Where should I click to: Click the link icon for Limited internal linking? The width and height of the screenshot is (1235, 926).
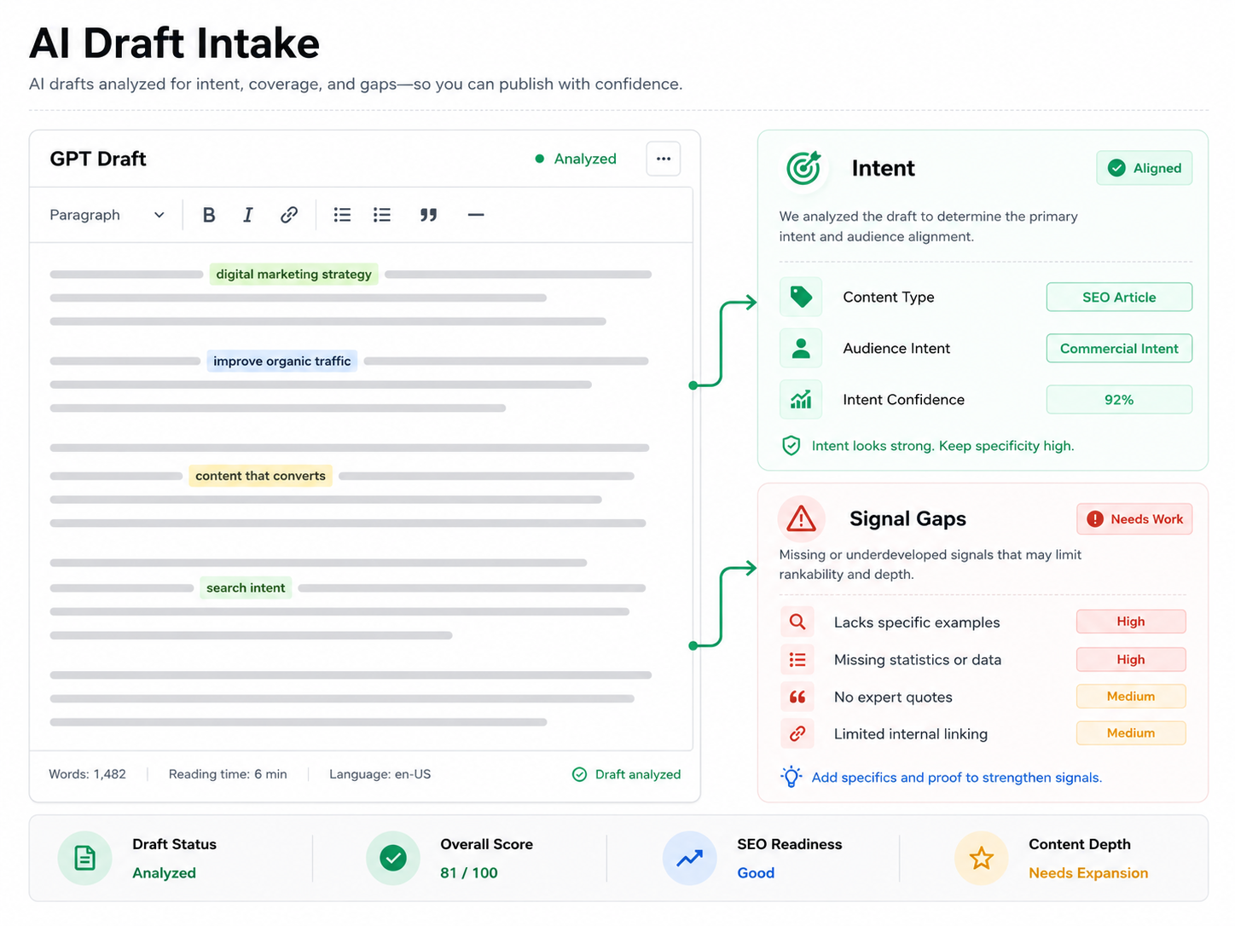pyautogui.click(x=797, y=733)
